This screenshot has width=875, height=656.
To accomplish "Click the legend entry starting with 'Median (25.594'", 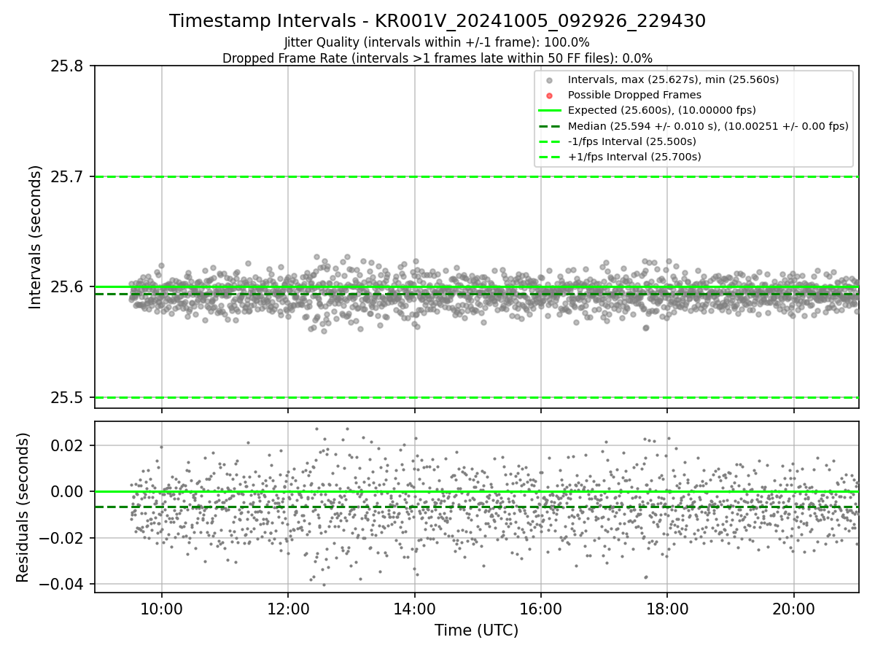I will point(708,126).
